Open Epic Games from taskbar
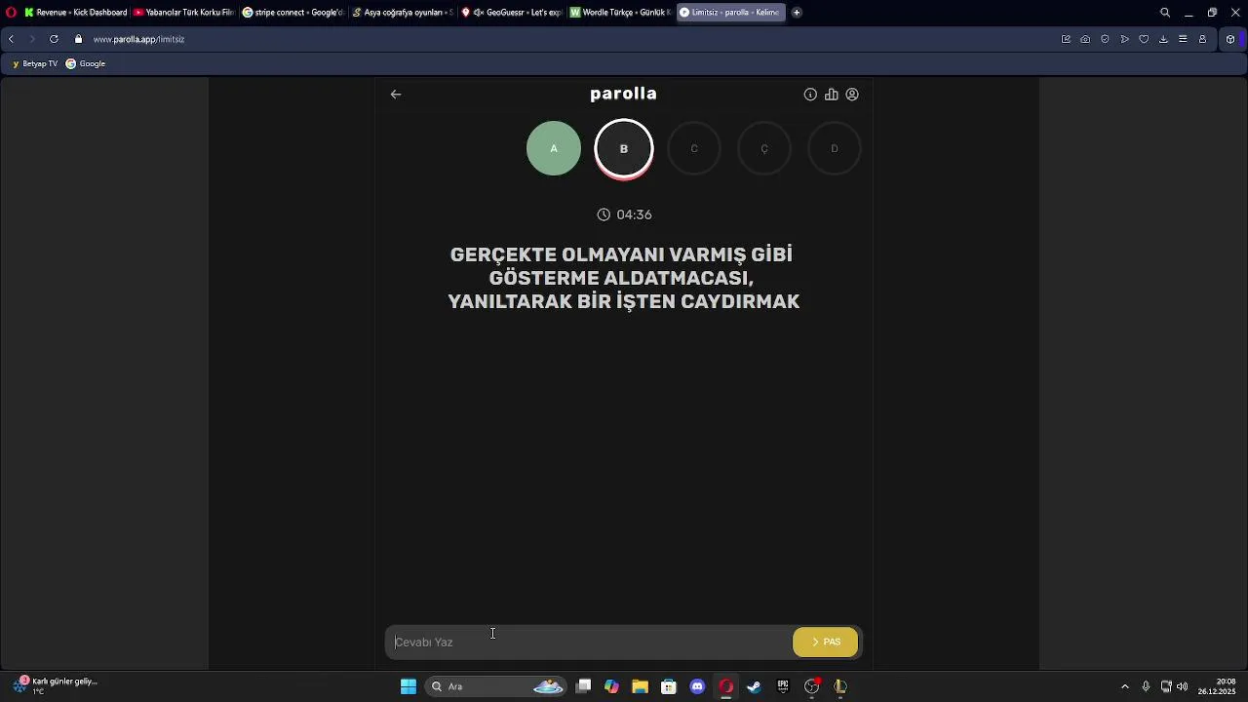The width and height of the screenshot is (1248, 702). click(x=783, y=686)
